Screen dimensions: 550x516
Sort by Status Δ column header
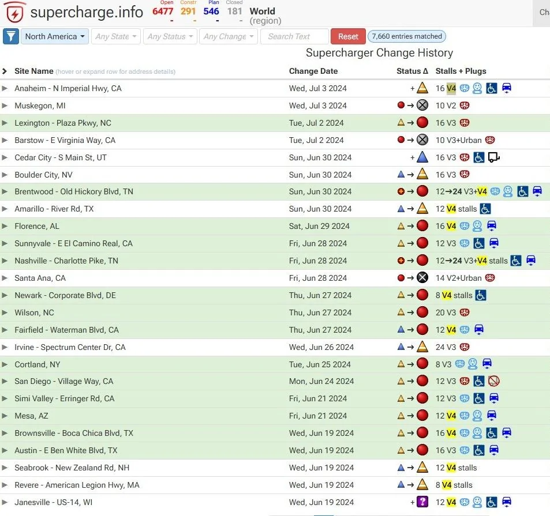pyautogui.click(x=412, y=71)
